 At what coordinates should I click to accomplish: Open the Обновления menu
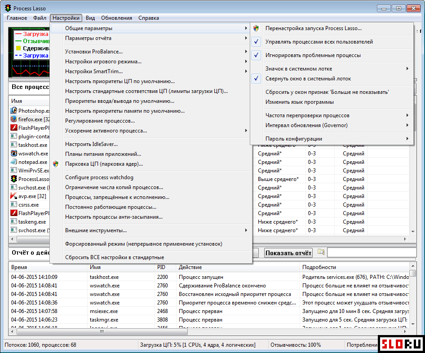(x=116, y=18)
